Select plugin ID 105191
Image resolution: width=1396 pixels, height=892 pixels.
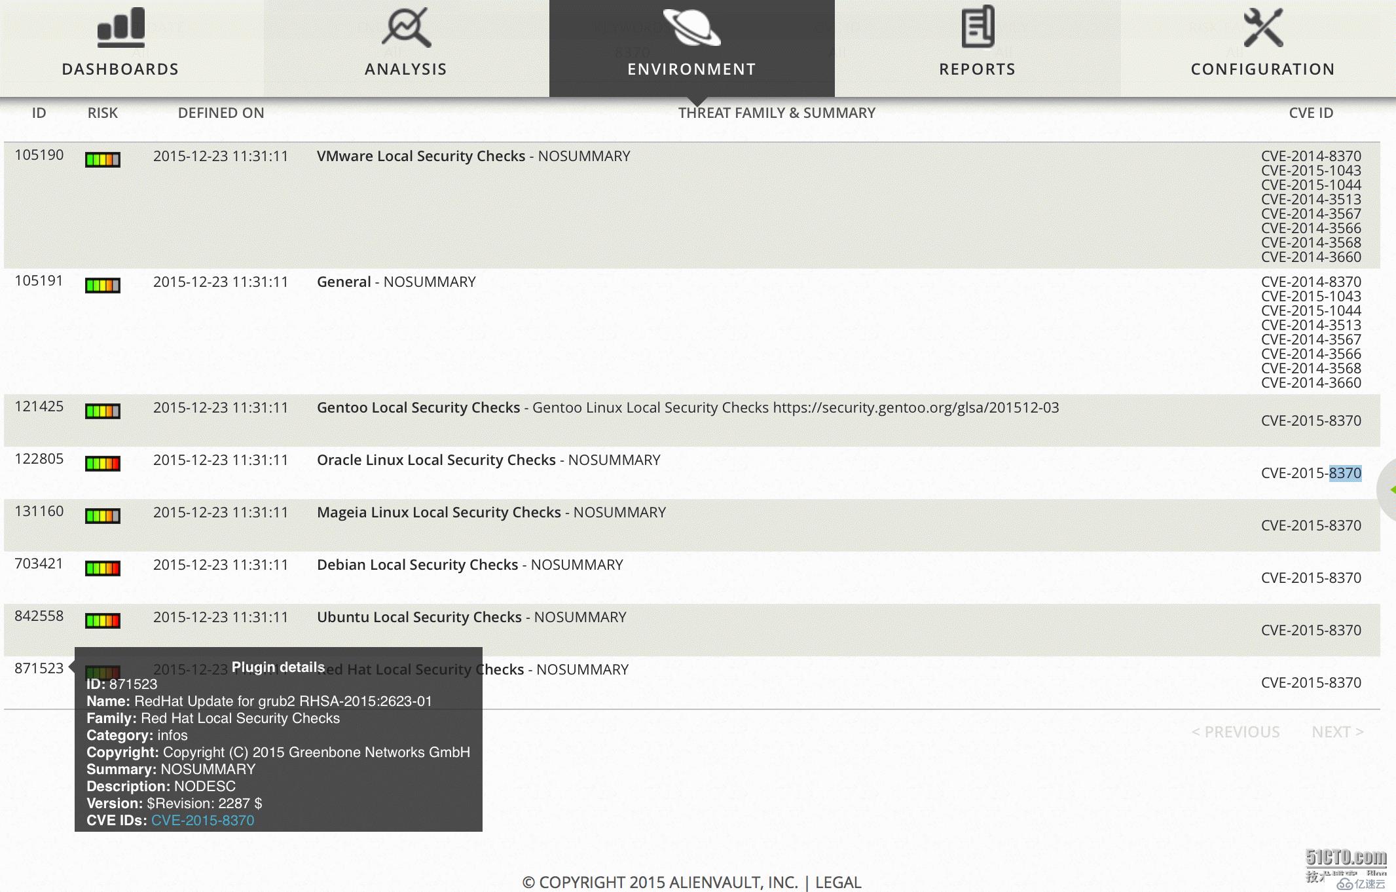[39, 281]
